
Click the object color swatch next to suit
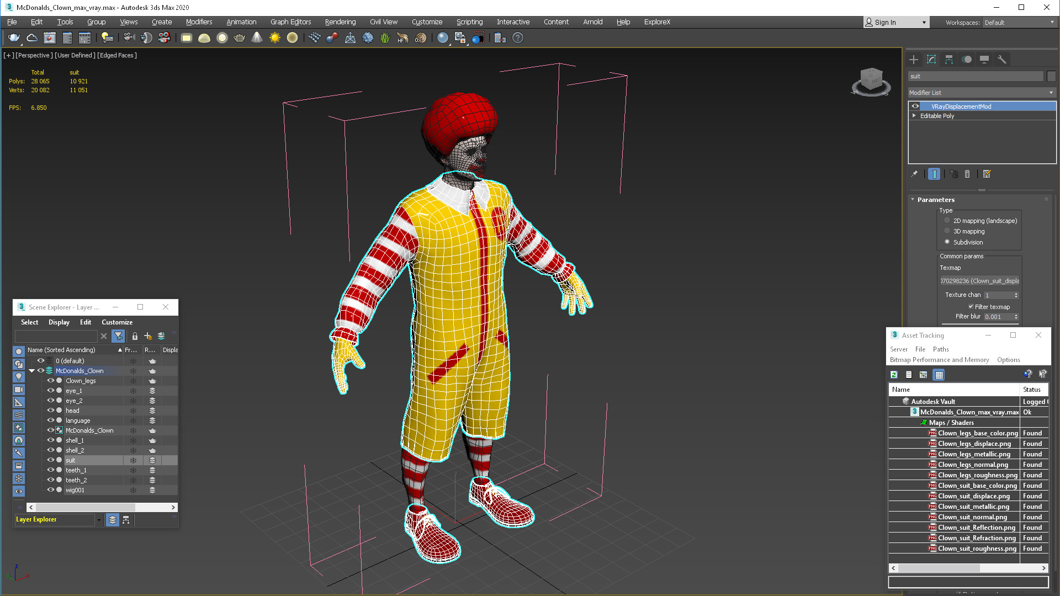(x=1051, y=76)
